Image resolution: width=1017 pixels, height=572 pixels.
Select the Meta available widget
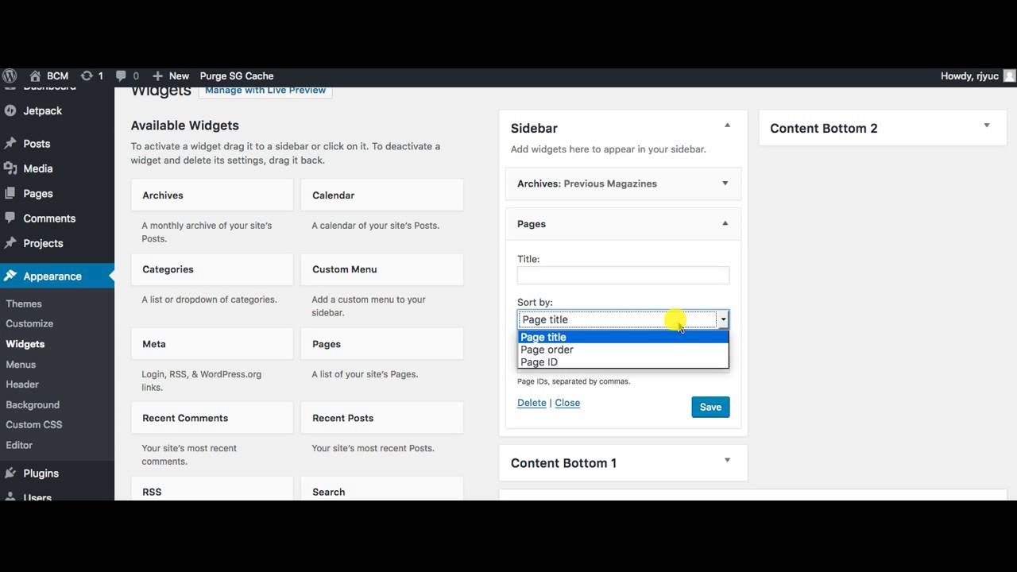coord(212,344)
